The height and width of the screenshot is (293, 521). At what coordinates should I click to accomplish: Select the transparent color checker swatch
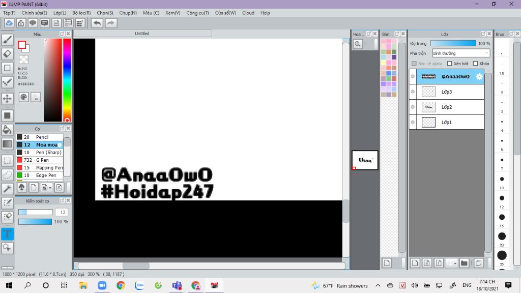tap(23, 60)
